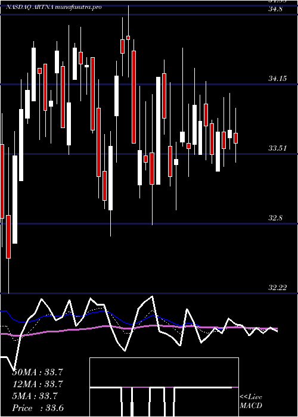Screen dimensions: 298x417
Task: Click the NASDAQ ARTNA munafasutra.pro title text
Action: [x=54, y=7]
